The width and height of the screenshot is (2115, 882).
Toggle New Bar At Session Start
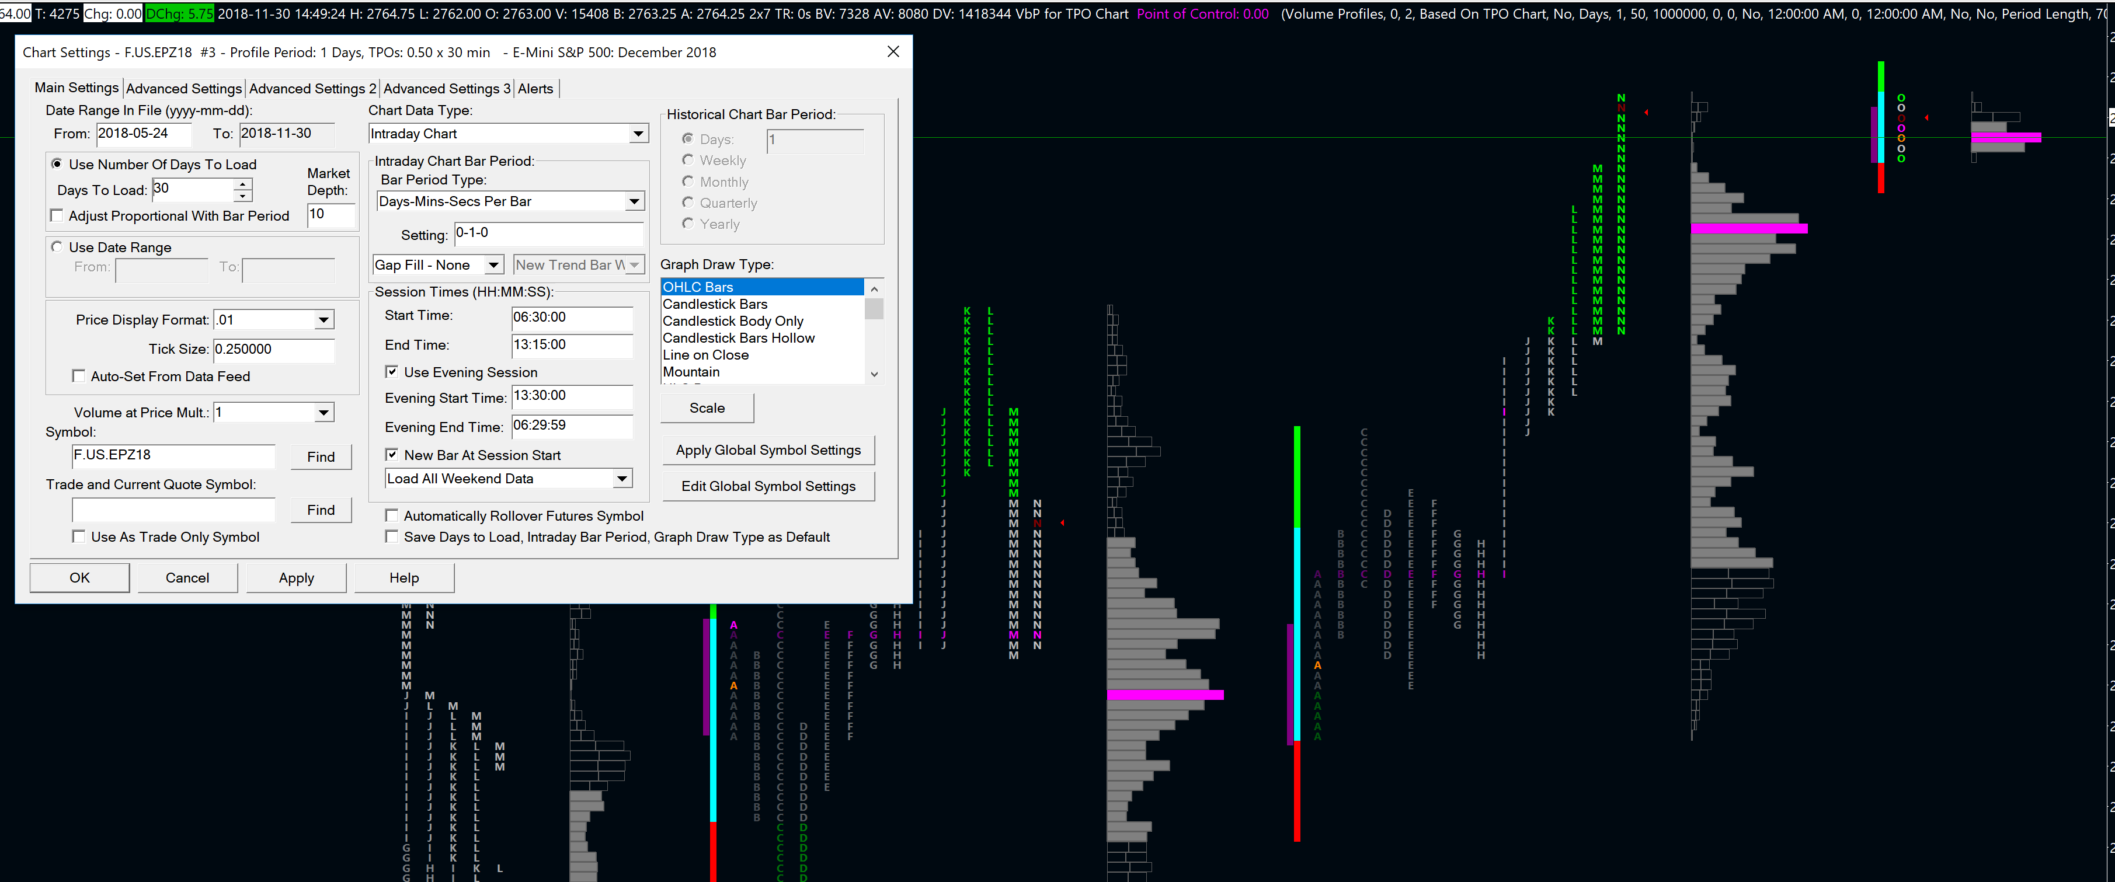click(x=392, y=455)
